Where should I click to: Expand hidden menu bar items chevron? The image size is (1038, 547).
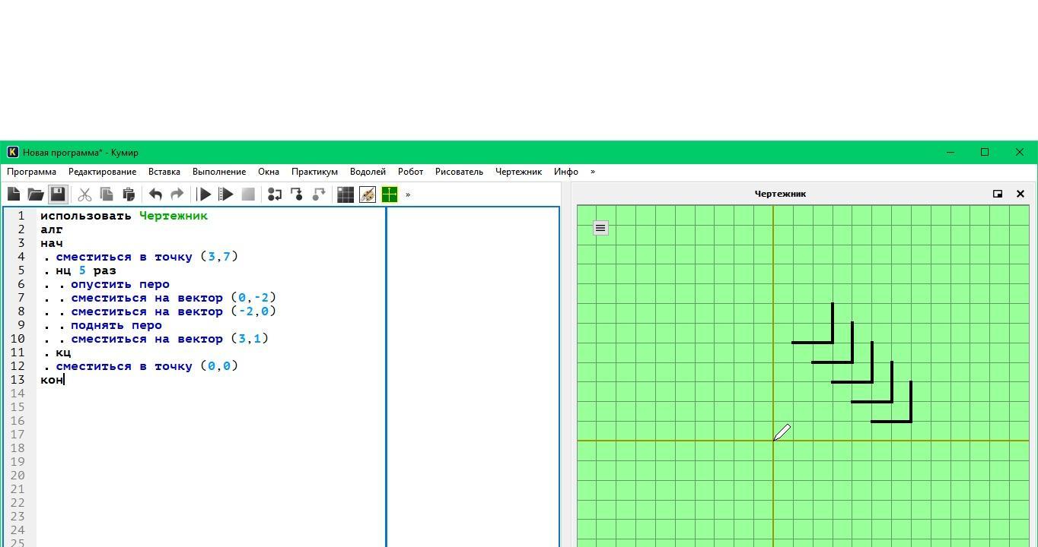(x=593, y=172)
